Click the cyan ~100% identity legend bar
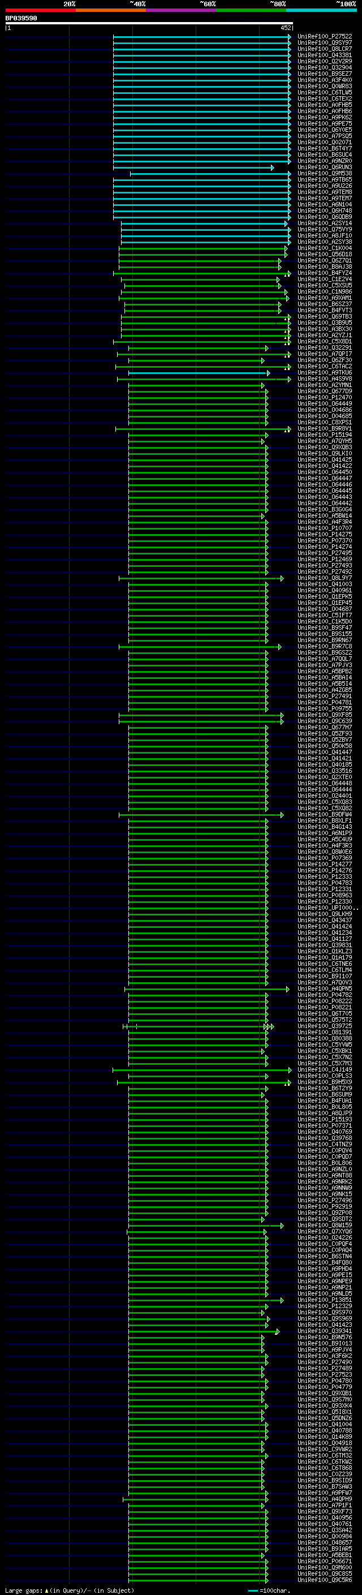Image resolution: width=362 pixels, height=1595 pixels. (x=321, y=10)
